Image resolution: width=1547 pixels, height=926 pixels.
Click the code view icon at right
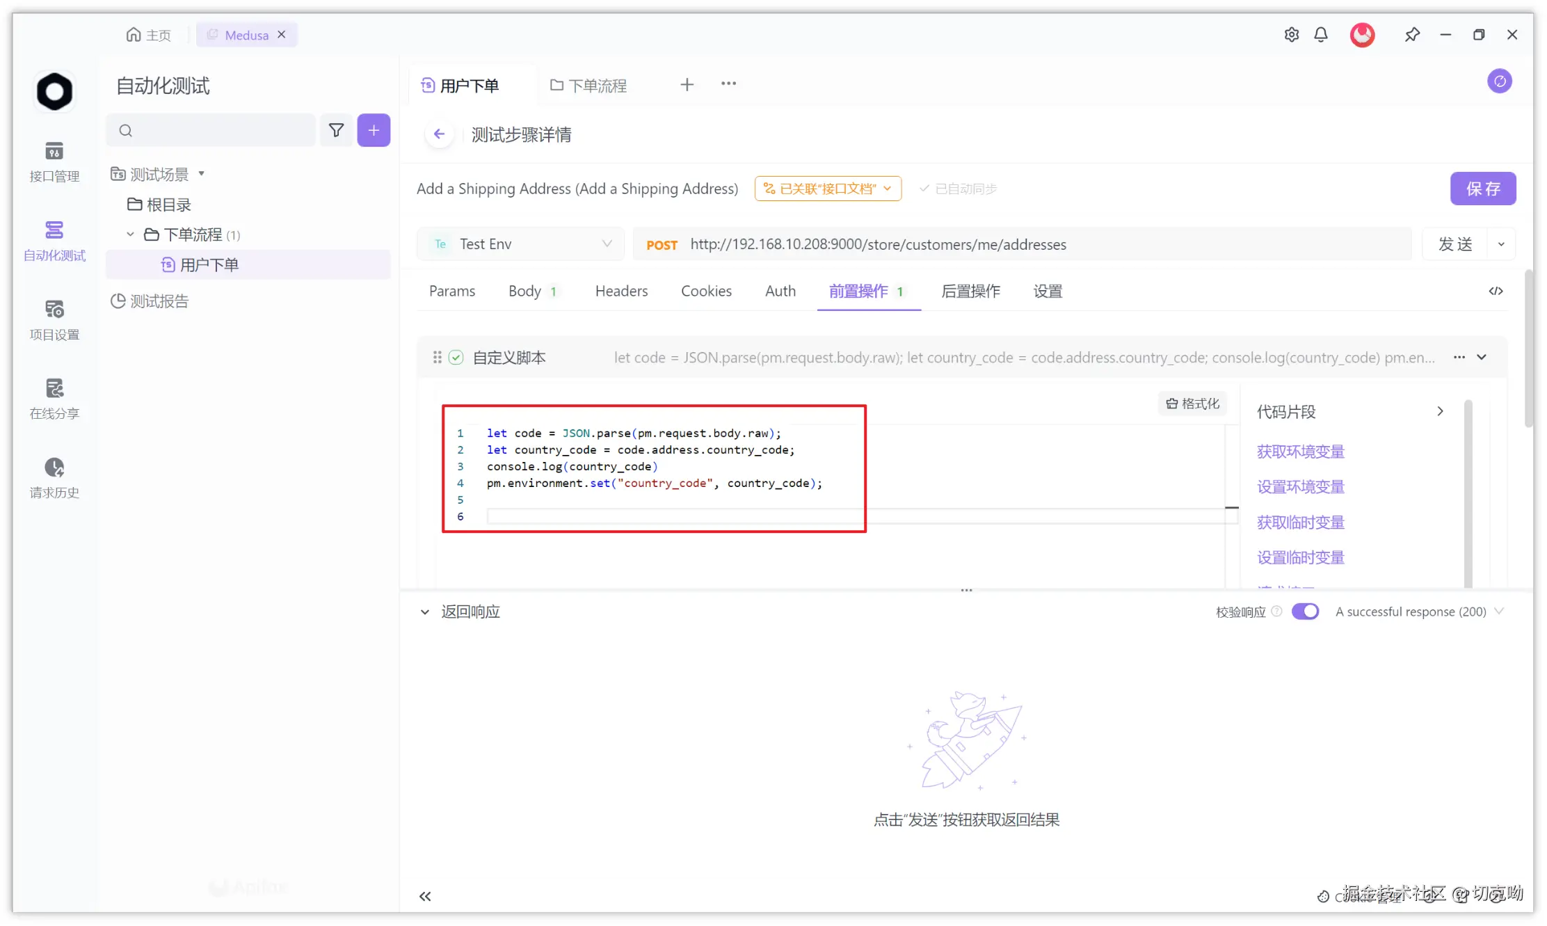pyautogui.click(x=1496, y=291)
